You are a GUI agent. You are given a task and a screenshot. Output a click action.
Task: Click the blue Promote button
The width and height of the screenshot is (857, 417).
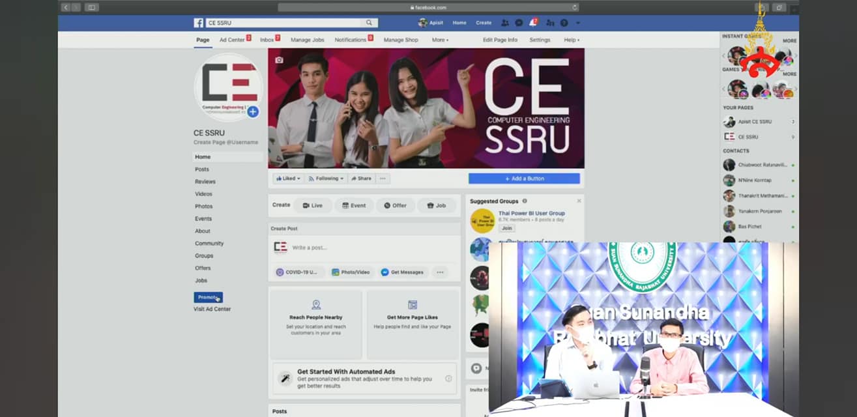tap(208, 297)
